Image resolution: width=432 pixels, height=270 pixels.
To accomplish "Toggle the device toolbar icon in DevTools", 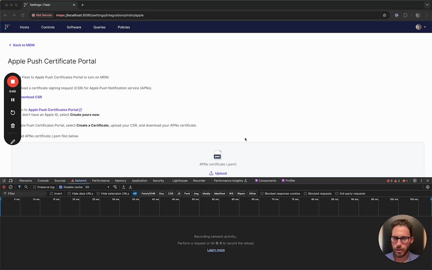I will coord(11,181).
